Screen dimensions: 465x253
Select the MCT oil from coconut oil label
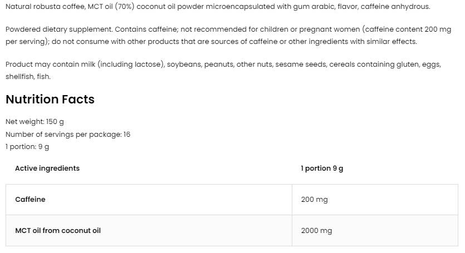[58, 231]
